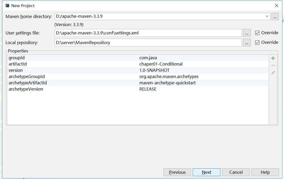Click the (Version: 3.3.9) label
This screenshot has width=284, height=179.
tap(69, 25)
